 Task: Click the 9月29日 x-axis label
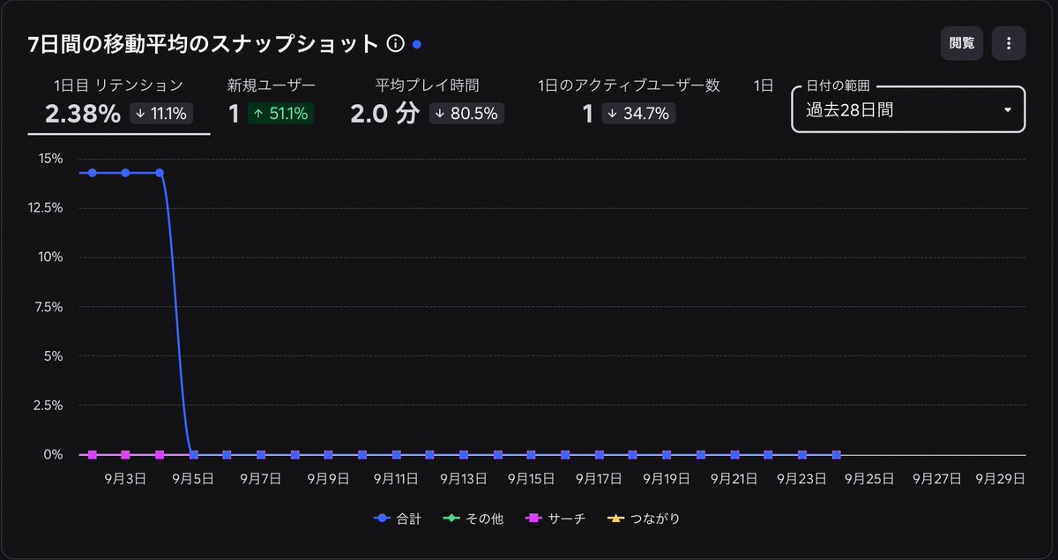1000,478
